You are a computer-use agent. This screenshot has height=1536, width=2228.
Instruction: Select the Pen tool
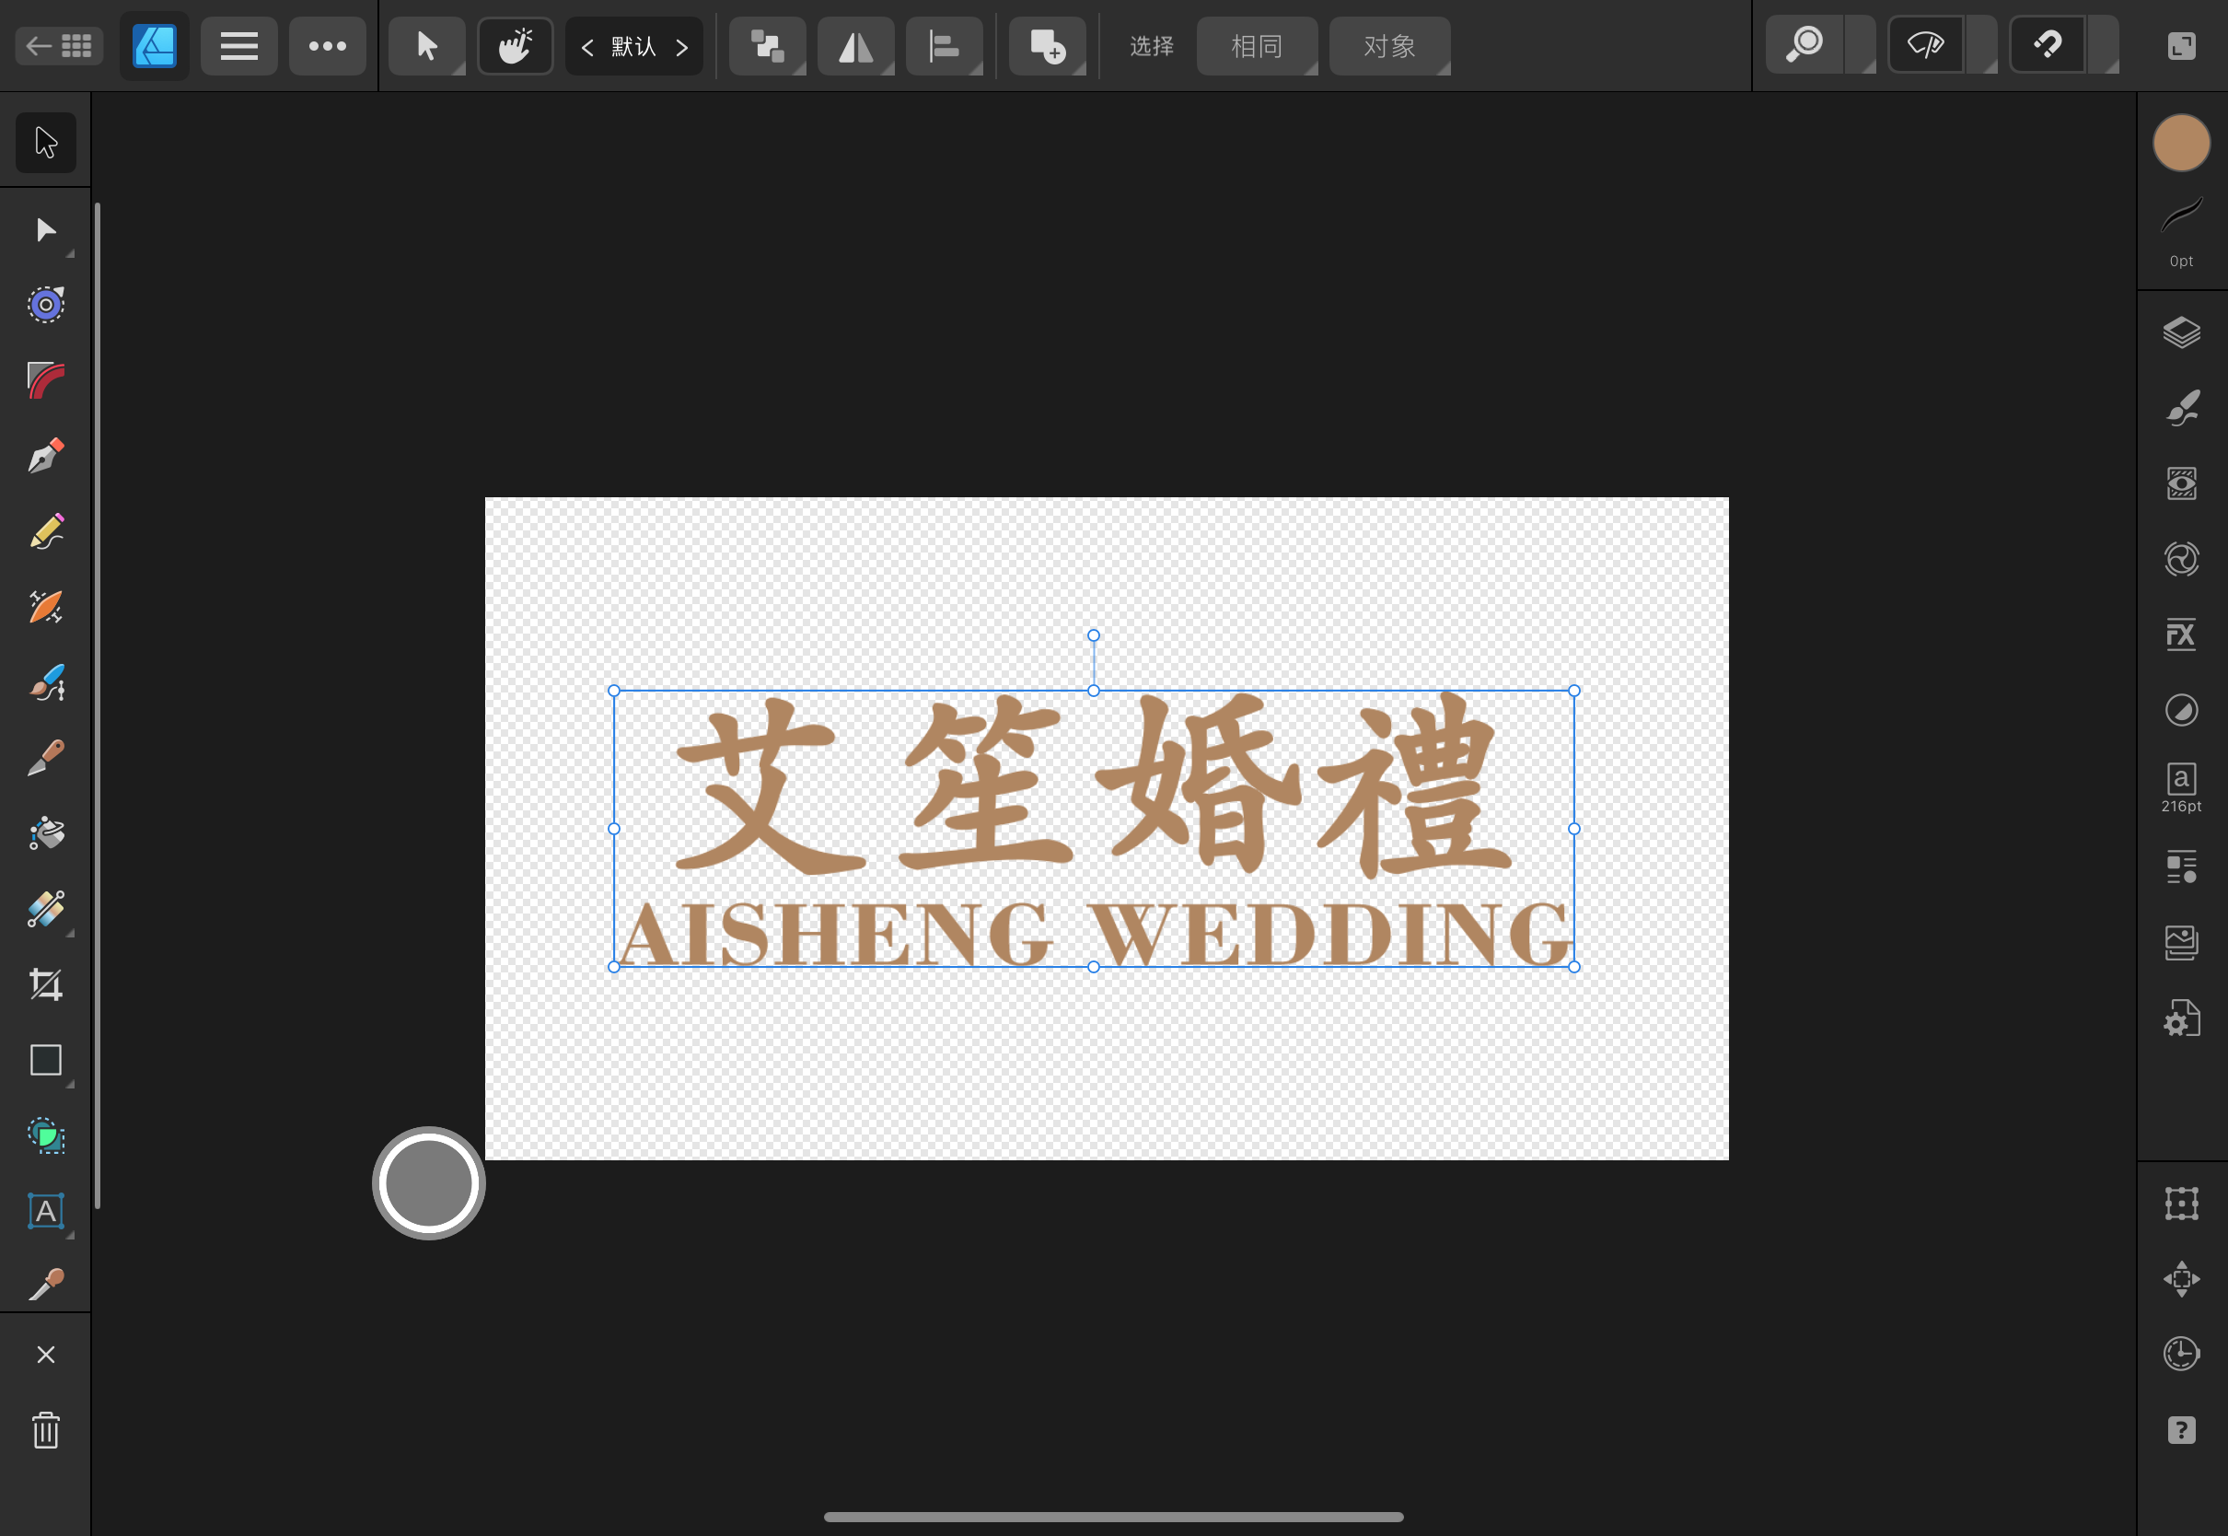point(45,455)
